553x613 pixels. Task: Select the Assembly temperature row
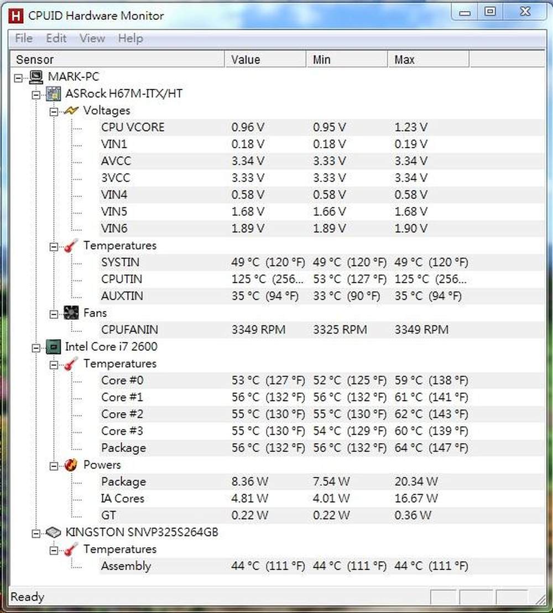click(x=322, y=566)
